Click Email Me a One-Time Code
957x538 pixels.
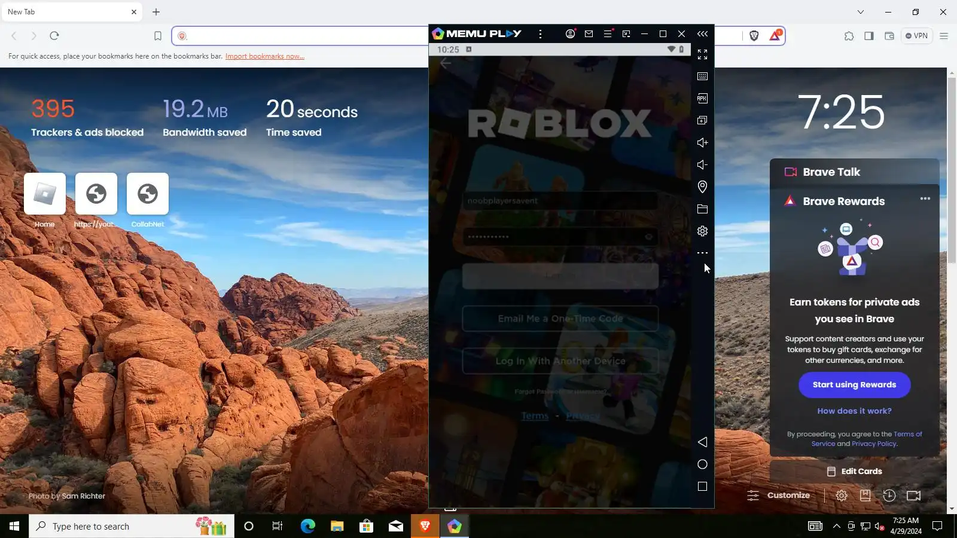[x=560, y=319]
